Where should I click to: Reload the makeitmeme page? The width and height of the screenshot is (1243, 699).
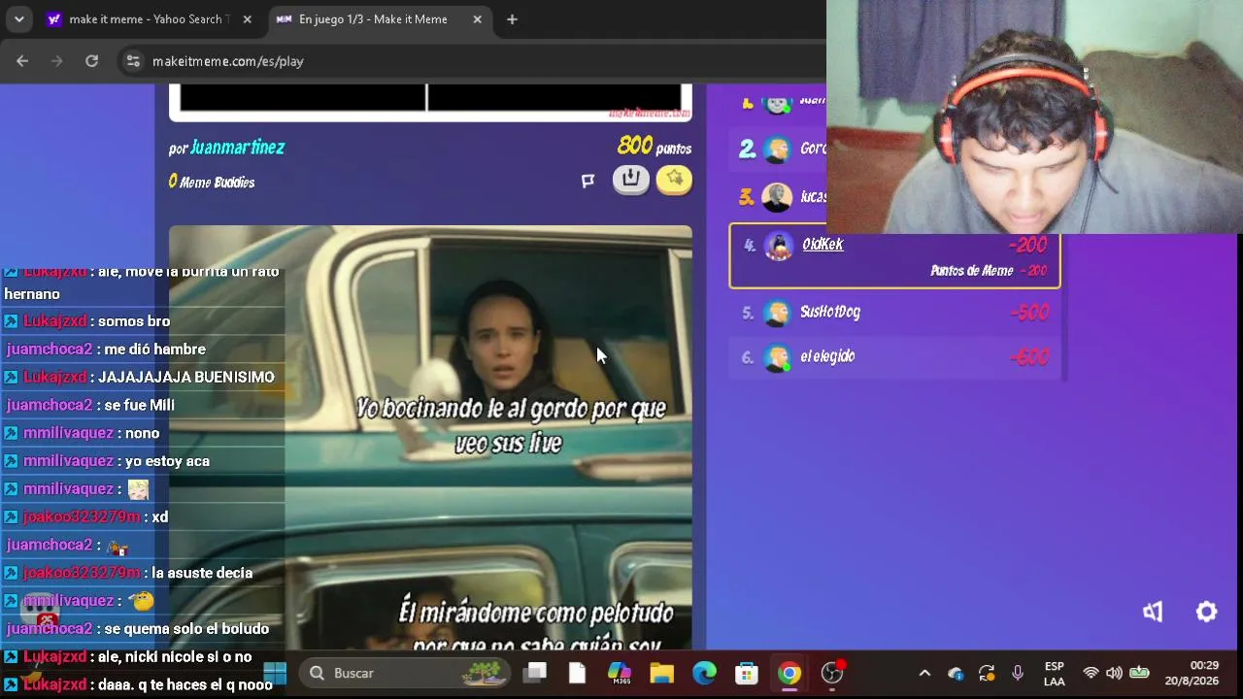[x=91, y=61]
